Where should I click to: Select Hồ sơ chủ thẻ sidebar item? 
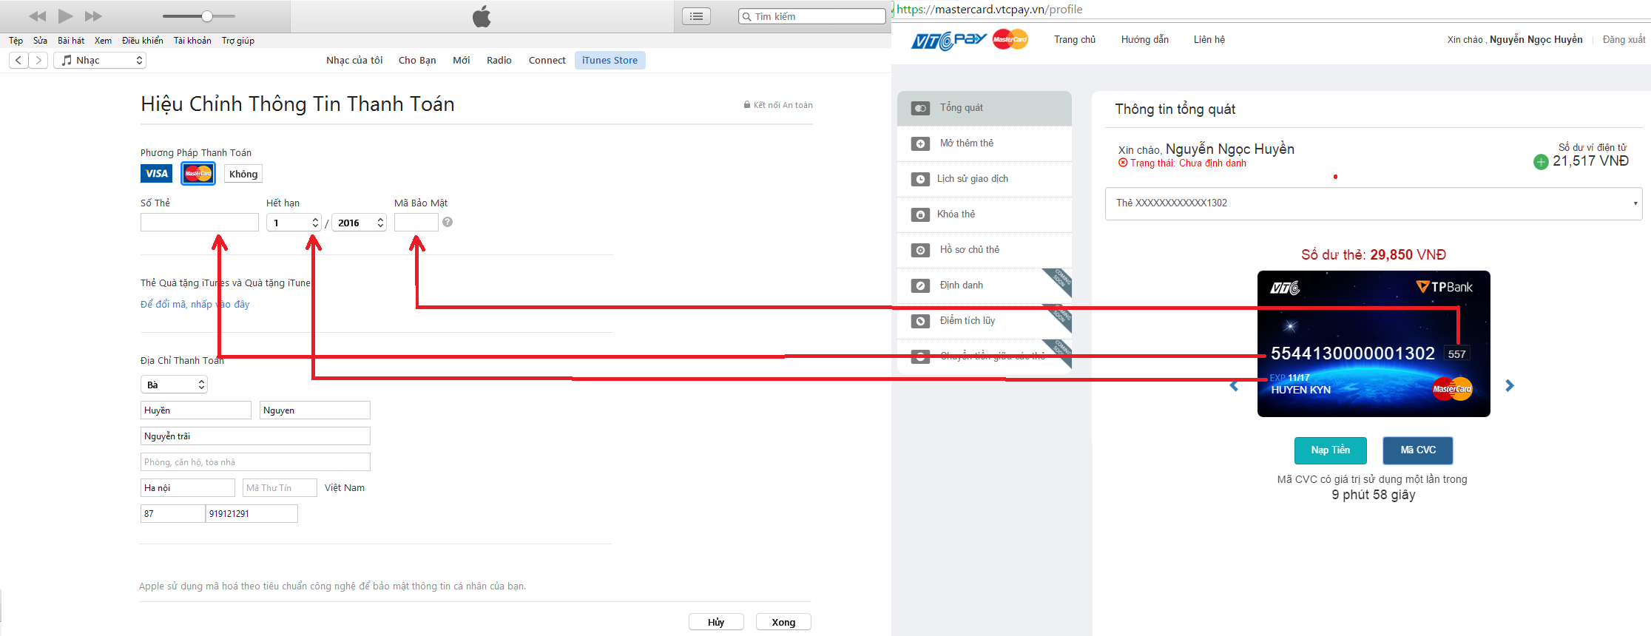(985, 250)
